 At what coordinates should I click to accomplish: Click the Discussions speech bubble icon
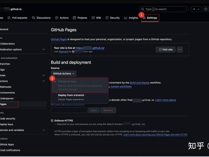[33, 18]
